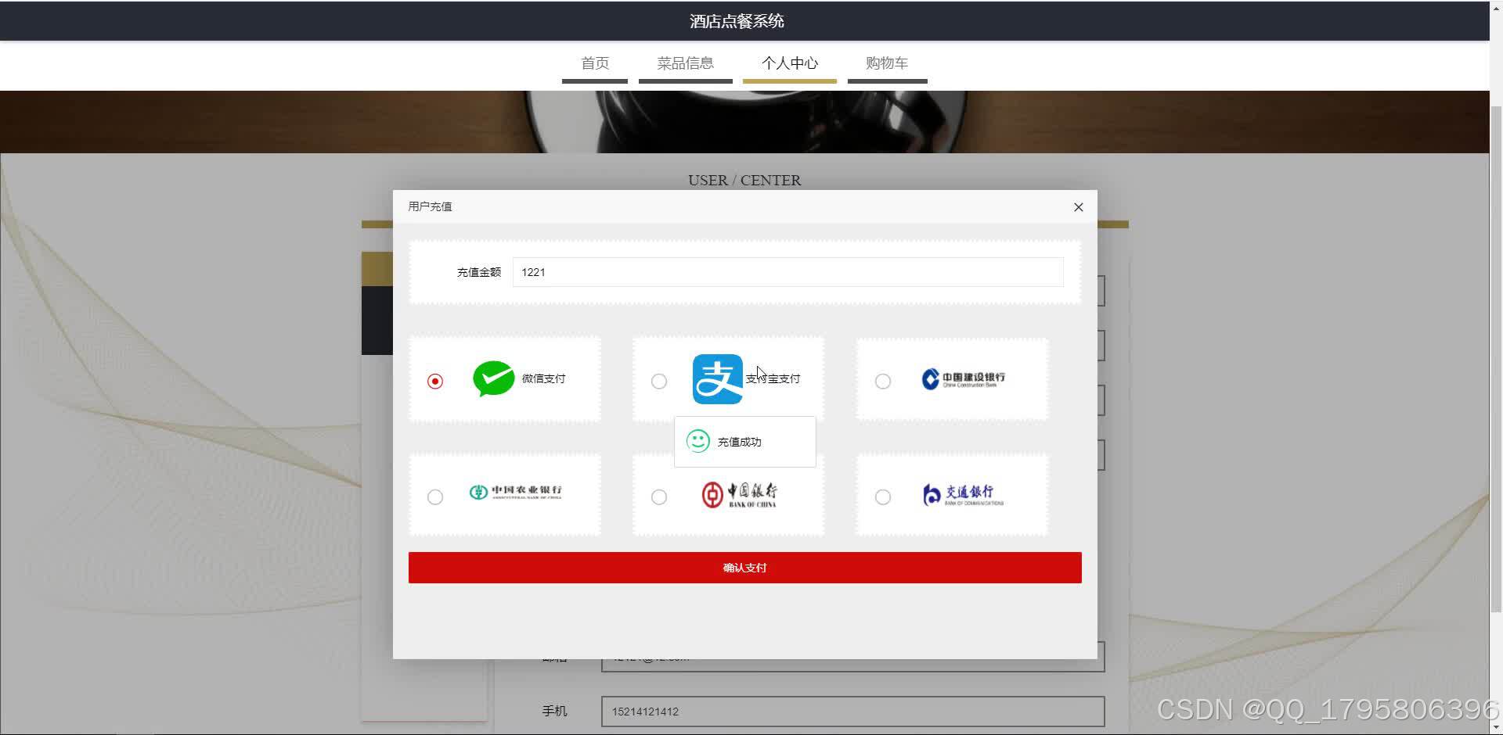This screenshot has width=1503, height=735.
Task: Select the 微信支付 radio button
Action: tap(435, 381)
